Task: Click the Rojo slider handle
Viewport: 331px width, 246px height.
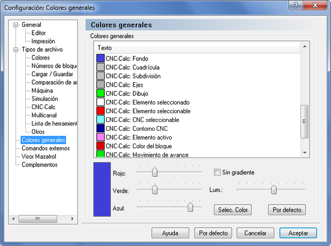Action: [155, 172]
